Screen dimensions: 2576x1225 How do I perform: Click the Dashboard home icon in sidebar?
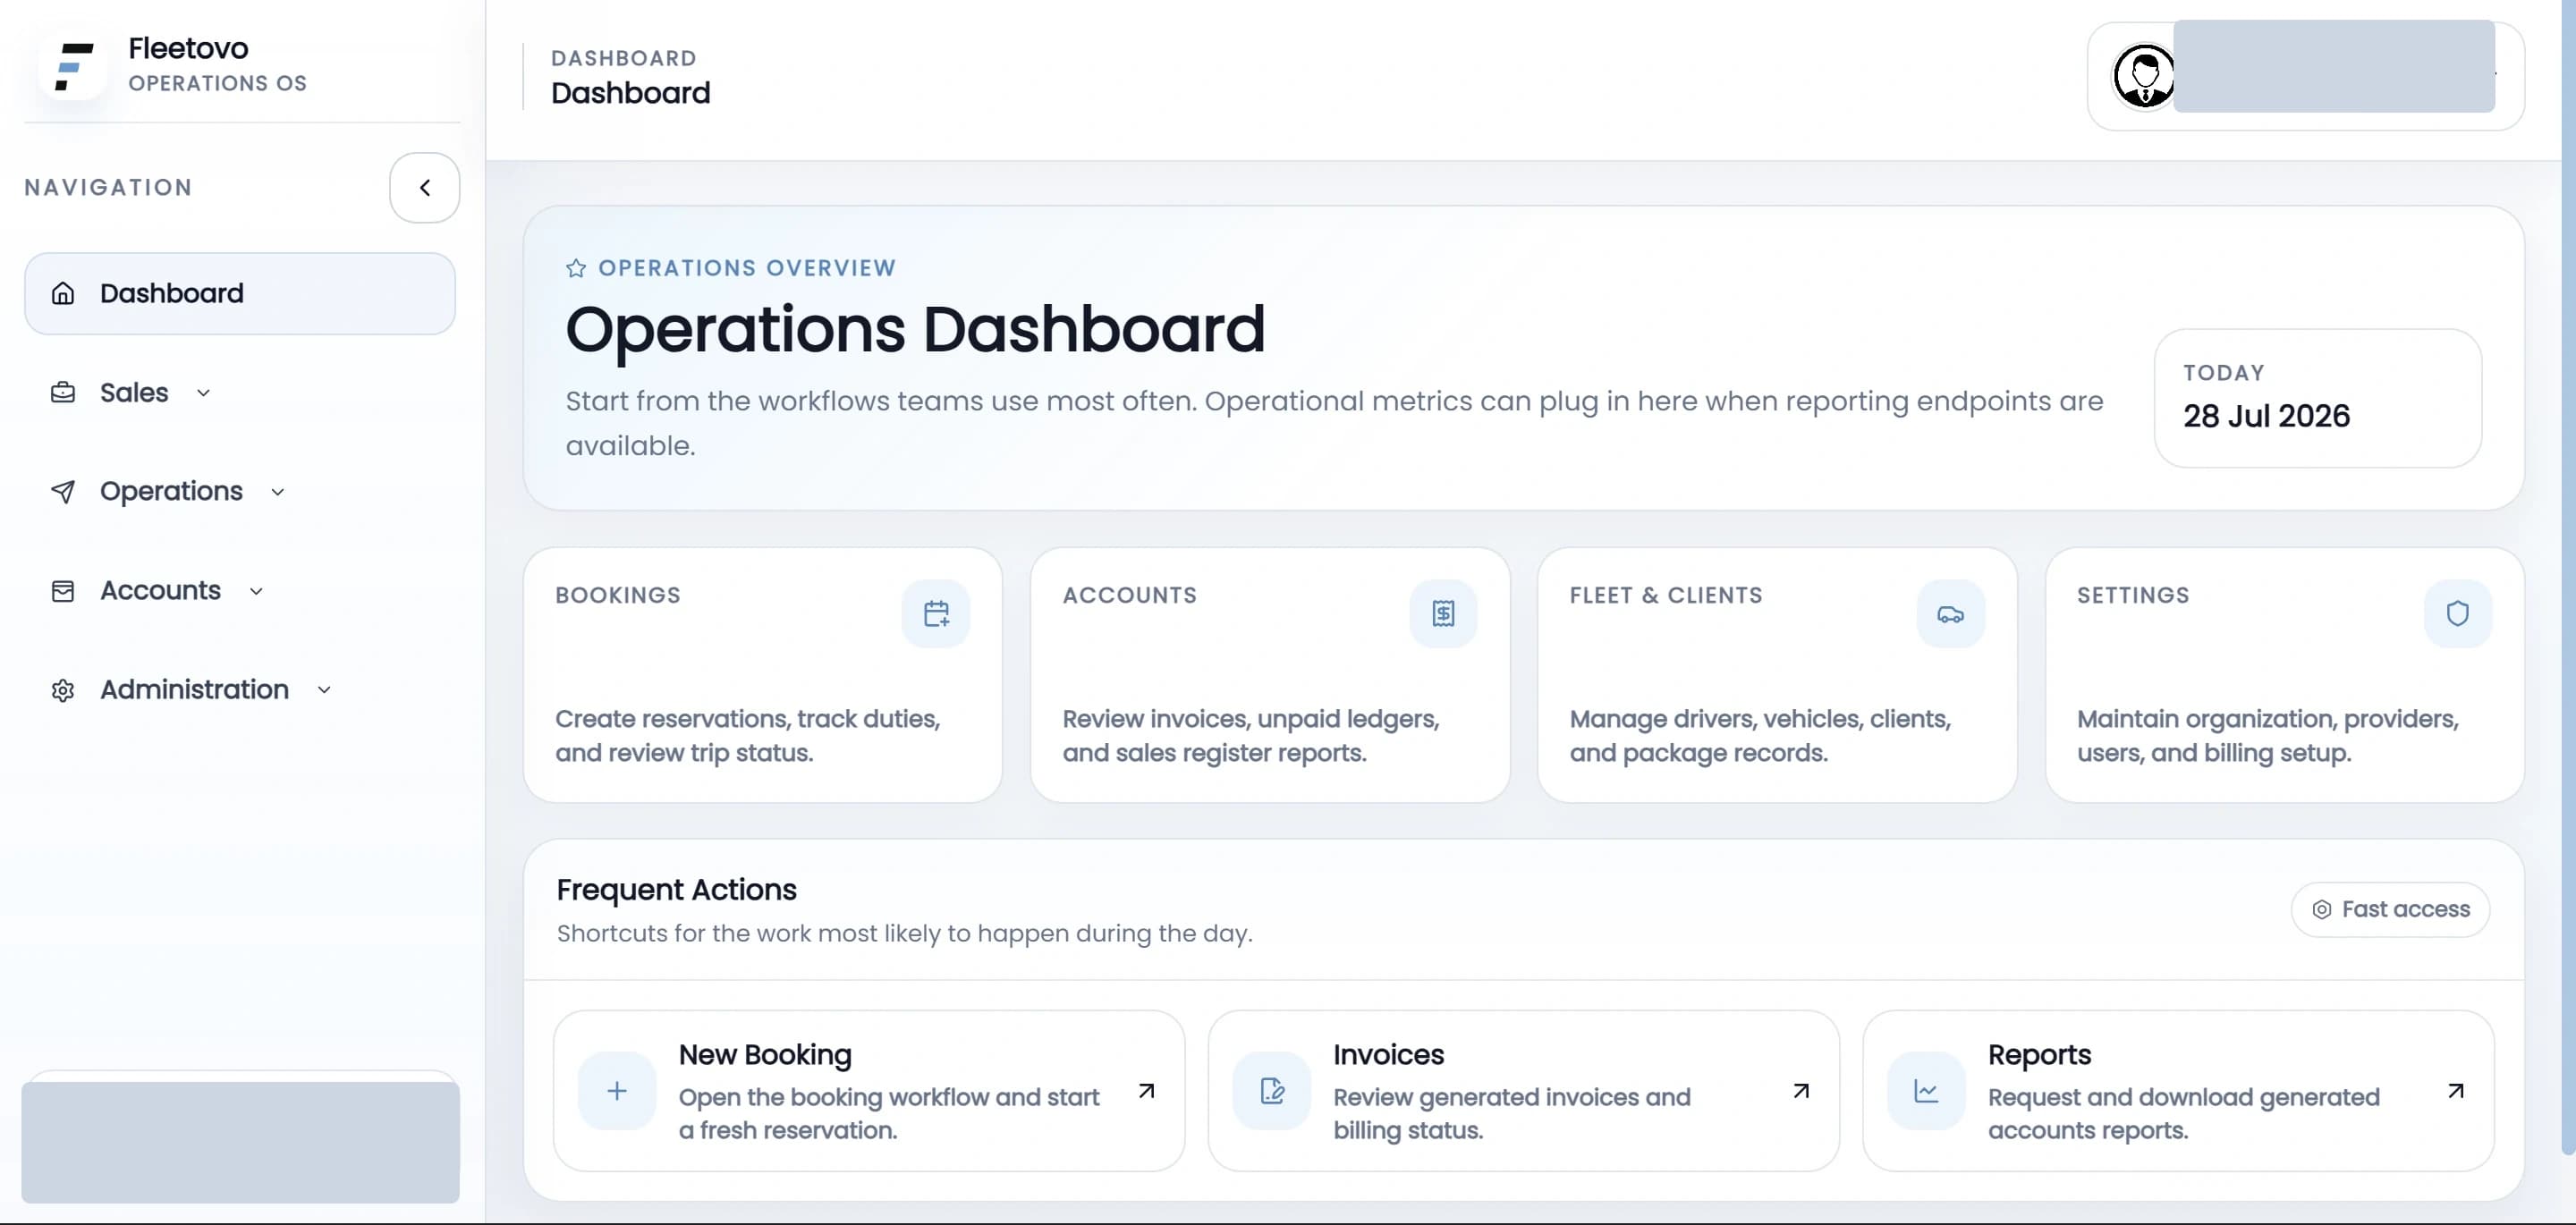click(63, 293)
